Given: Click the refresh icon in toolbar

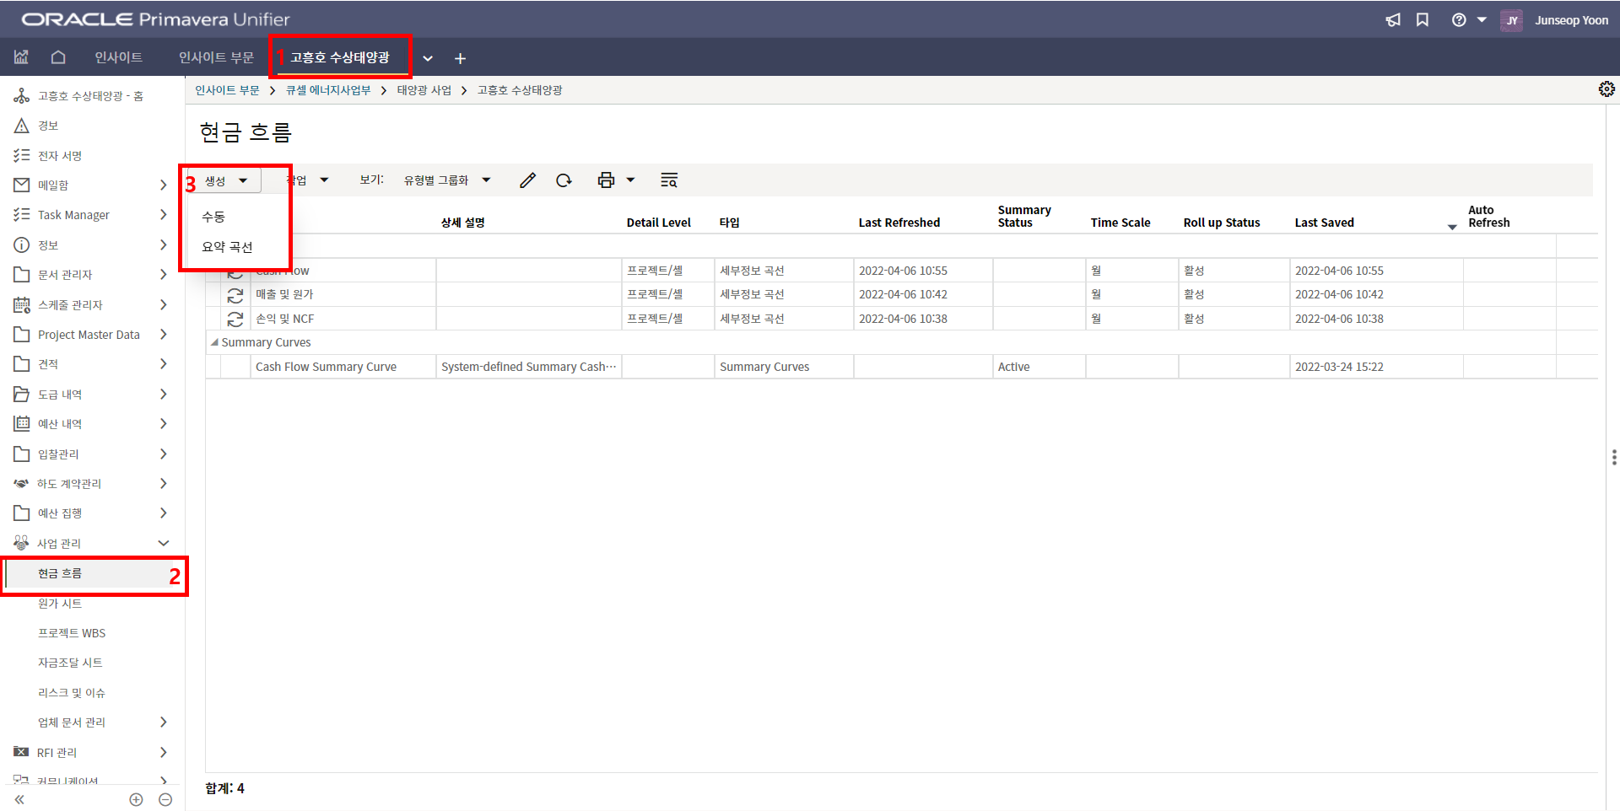Looking at the screenshot, I should click(x=564, y=180).
